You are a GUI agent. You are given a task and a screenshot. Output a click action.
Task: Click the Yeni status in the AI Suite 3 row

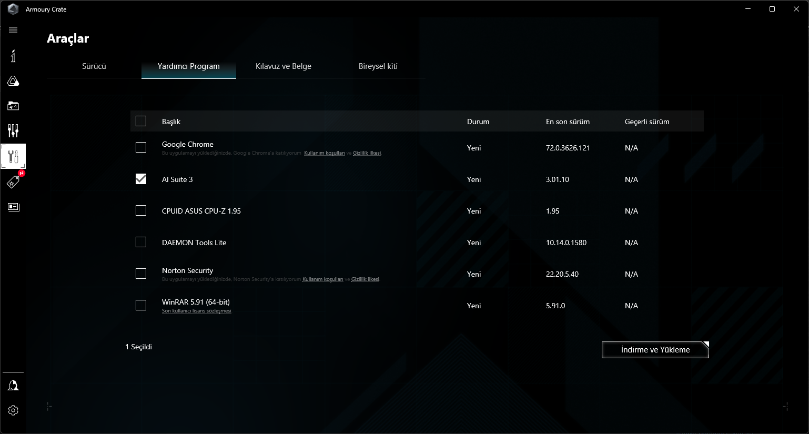click(x=474, y=179)
